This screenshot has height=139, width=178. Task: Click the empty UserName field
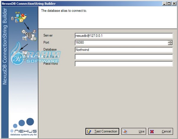pyautogui.click(x=124, y=57)
